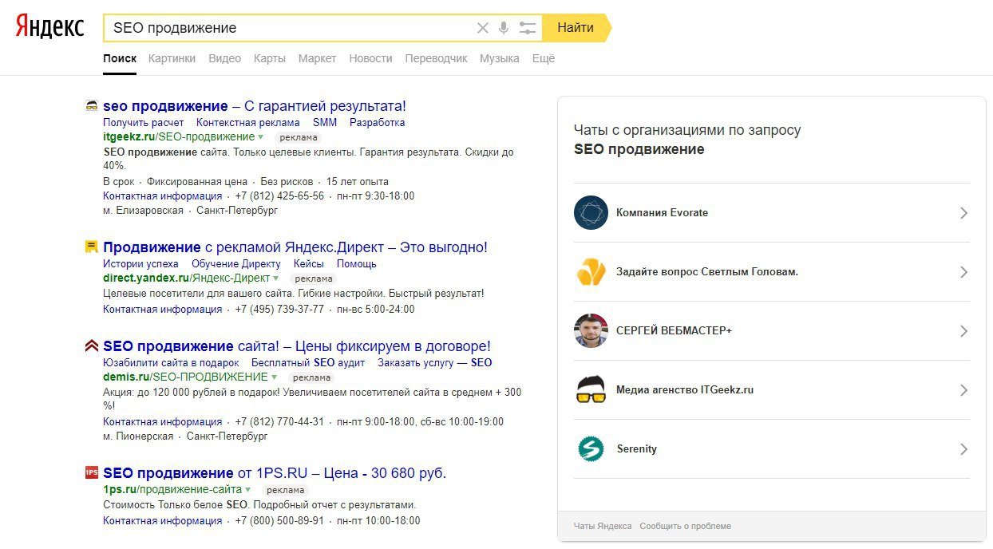
Task: Click the Получить расчет sitelink
Action: (143, 123)
